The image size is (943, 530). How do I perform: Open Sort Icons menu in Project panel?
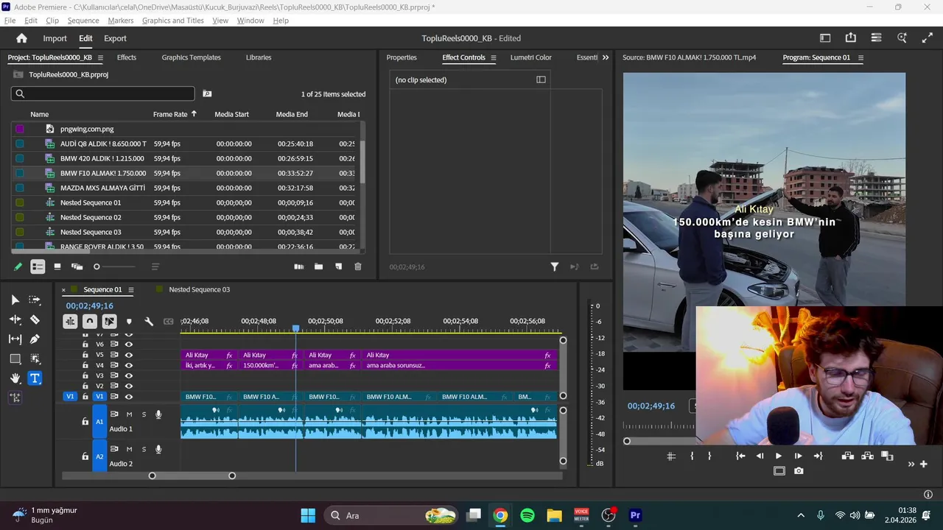tap(155, 266)
